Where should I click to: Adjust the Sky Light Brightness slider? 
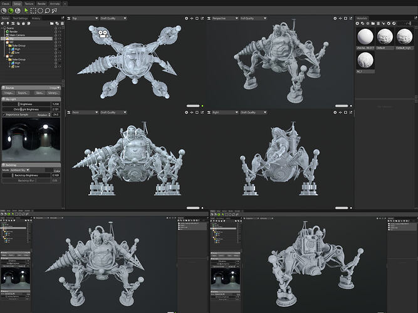(26, 104)
